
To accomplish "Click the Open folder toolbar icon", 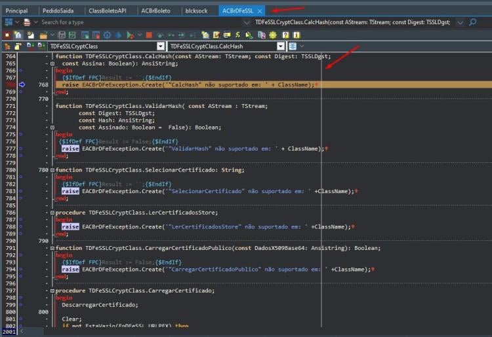I will pos(43,35).
